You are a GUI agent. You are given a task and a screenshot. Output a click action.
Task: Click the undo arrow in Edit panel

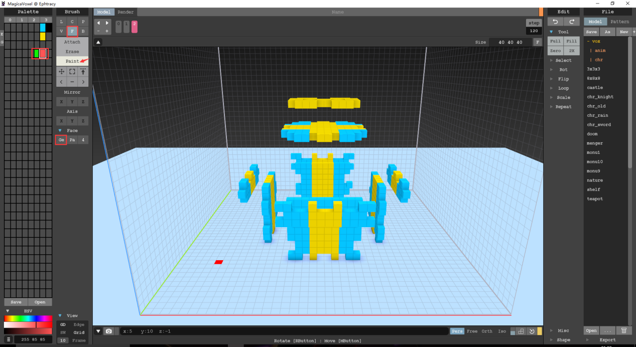[555, 22]
